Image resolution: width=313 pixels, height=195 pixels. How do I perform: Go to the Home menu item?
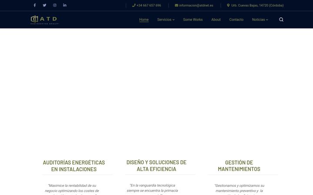[x=144, y=19]
